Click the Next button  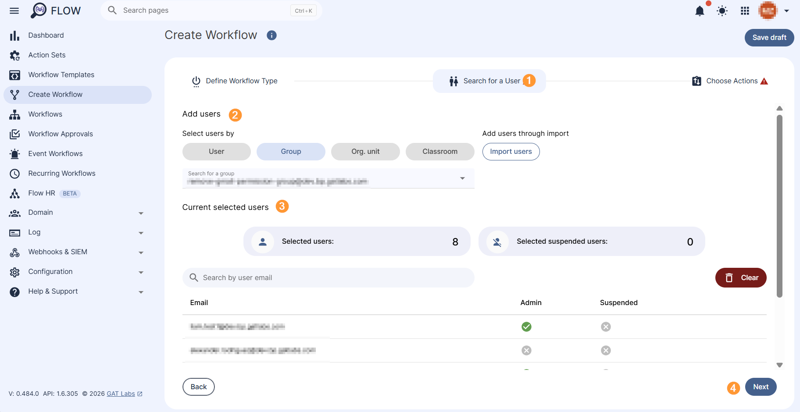pyautogui.click(x=761, y=387)
